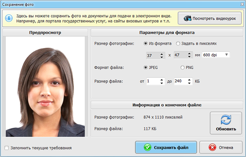Click the '117 КБ' file size value
Image resolution: width=246 pixels, height=157 pixels.
pyautogui.click(x=150, y=129)
